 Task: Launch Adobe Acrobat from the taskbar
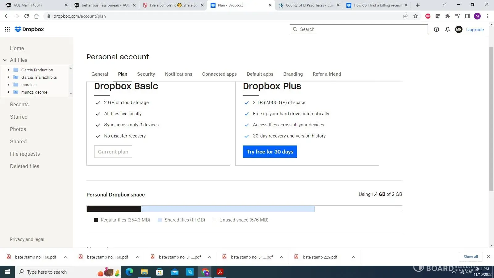coord(220,272)
